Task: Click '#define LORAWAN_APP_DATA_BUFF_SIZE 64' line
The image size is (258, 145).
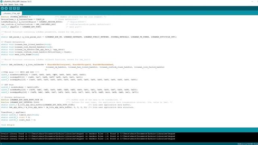Action: point(22,100)
